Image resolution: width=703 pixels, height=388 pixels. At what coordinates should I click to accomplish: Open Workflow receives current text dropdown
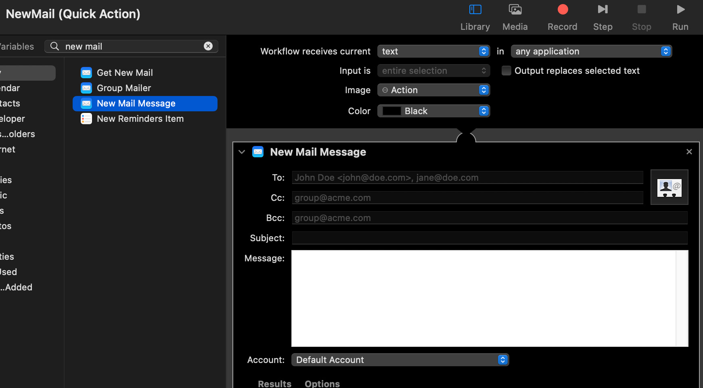434,51
